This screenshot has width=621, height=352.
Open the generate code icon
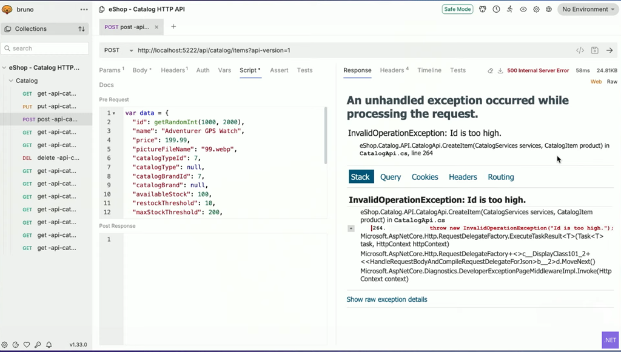(x=580, y=50)
